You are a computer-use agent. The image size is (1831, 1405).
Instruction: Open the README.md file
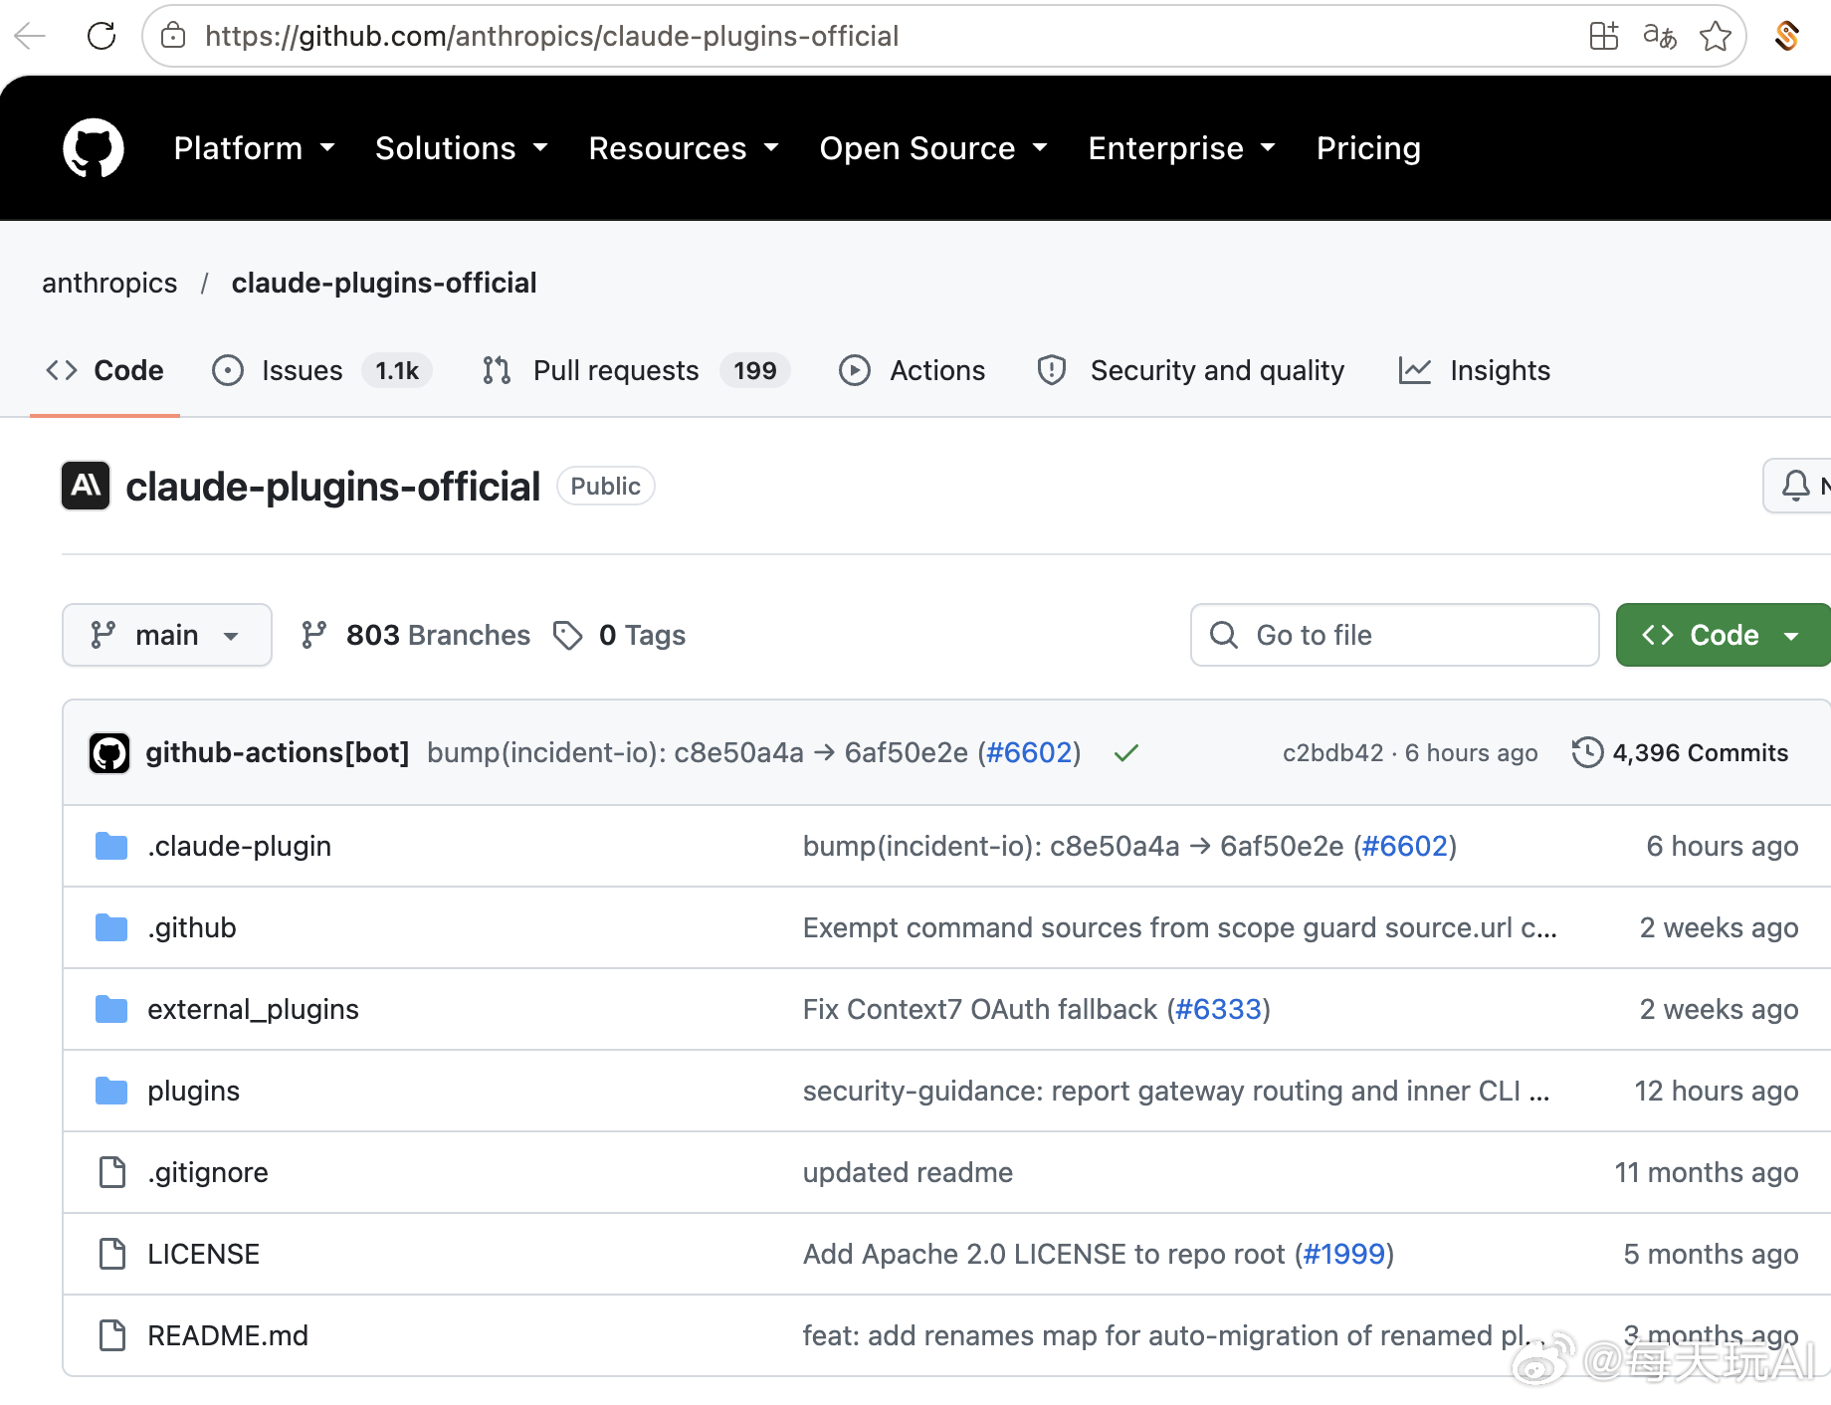point(228,1335)
